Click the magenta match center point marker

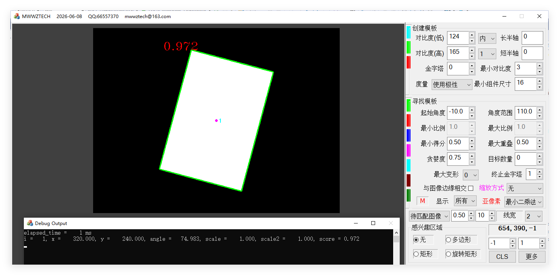[x=216, y=120]
